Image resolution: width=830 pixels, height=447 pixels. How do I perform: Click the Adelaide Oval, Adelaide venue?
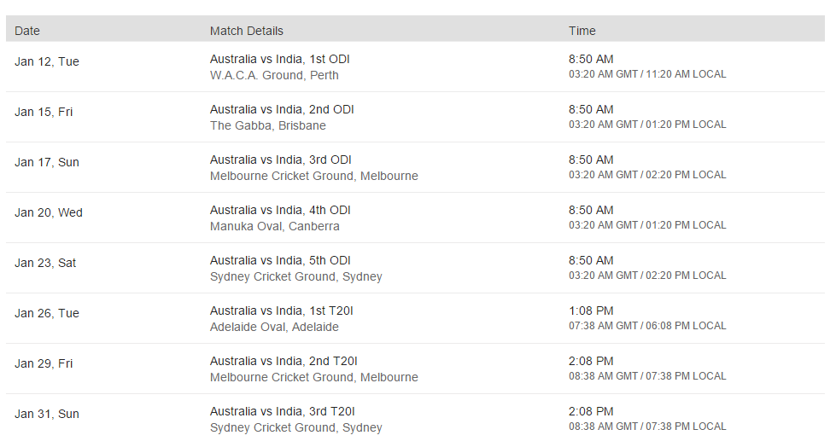[274, 327]
